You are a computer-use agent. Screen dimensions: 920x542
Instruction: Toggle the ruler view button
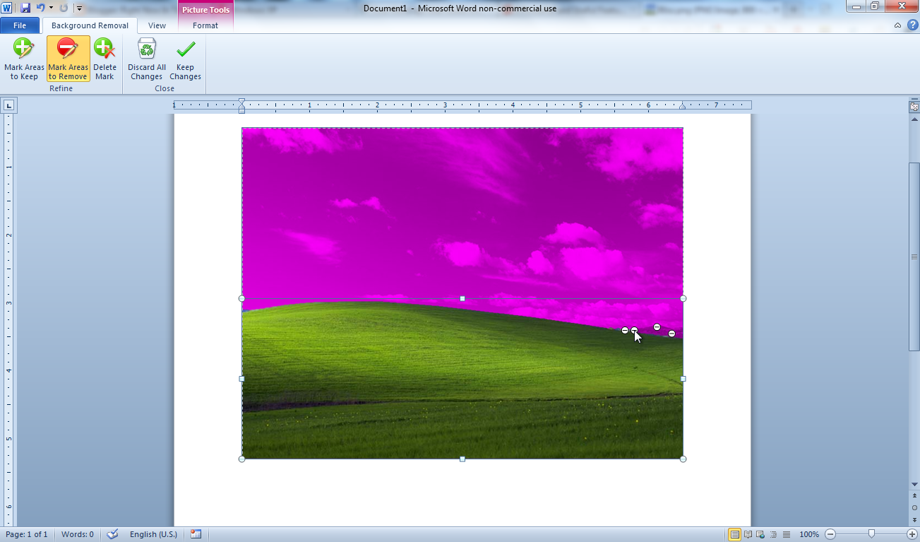[914, 107]
